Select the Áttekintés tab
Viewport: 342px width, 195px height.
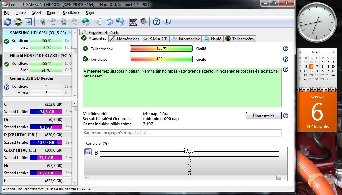click(x=94, y=38)
